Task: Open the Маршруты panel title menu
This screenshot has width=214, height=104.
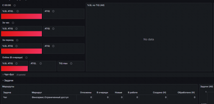Action: (x=8, y=87)
